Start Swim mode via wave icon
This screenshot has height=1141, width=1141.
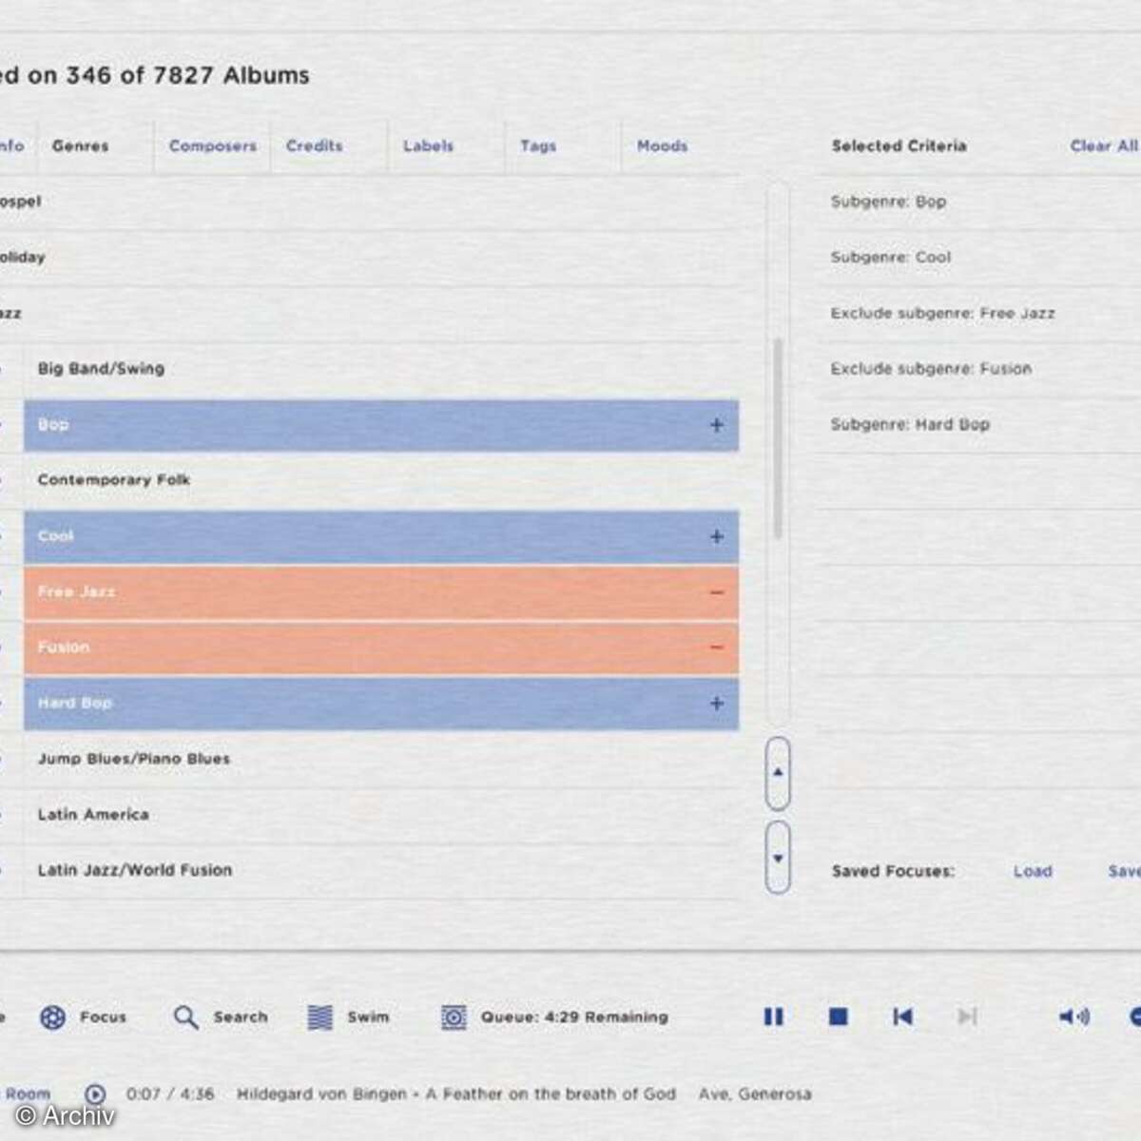coord(320,1017)
